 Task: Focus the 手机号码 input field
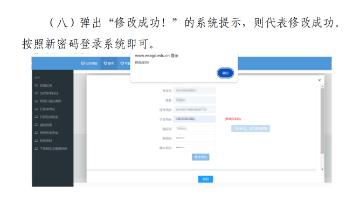coord(194,119)
